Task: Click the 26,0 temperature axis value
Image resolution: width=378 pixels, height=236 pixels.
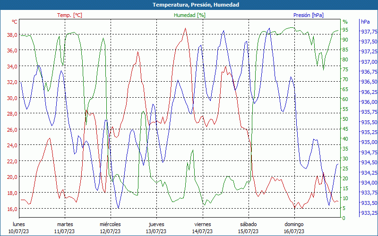Action: pyautogui.click(x=12, y=129)
